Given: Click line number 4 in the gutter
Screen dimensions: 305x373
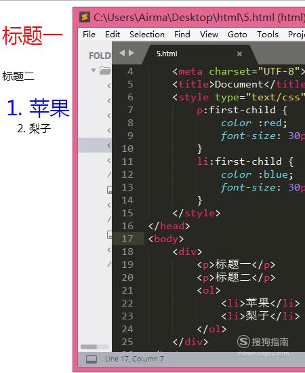Looking at the screenshot, I should click(x=130, y=71).
